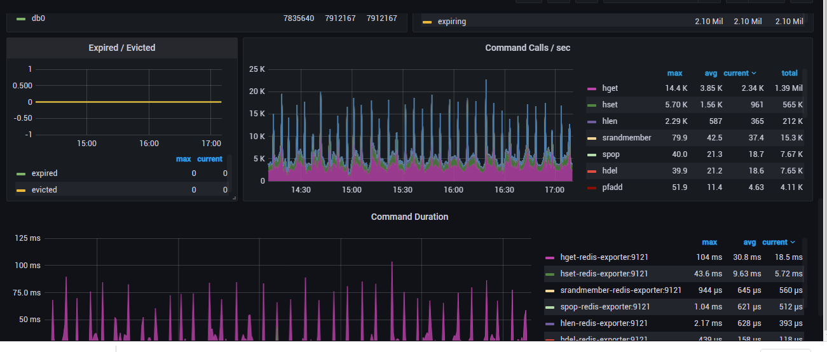The image size is (827, 352).
Task: Toggle the db0 series label
Action: [x=38, y=18]
